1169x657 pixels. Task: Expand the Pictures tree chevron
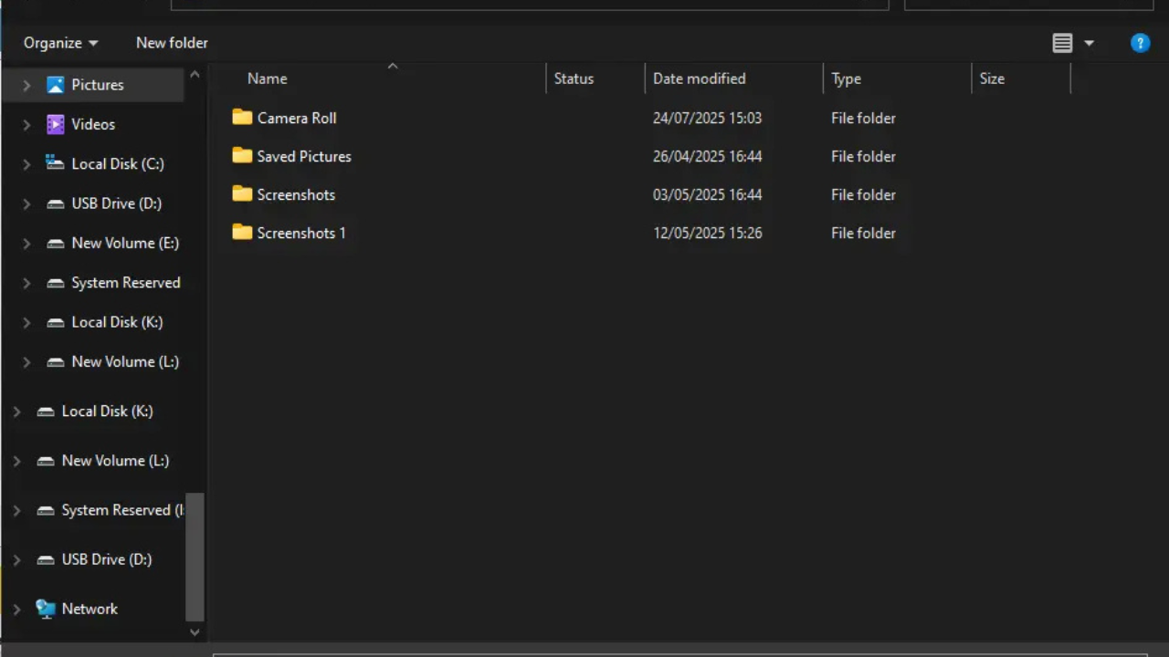pyautogui.click(x=26, y=84)
